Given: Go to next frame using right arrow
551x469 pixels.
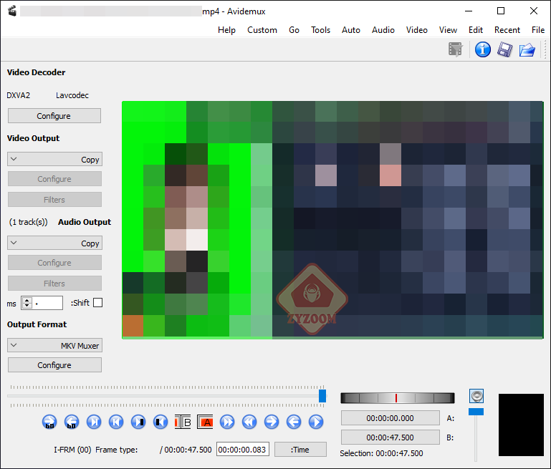Looking at the screenshot, I should point(272,422).
